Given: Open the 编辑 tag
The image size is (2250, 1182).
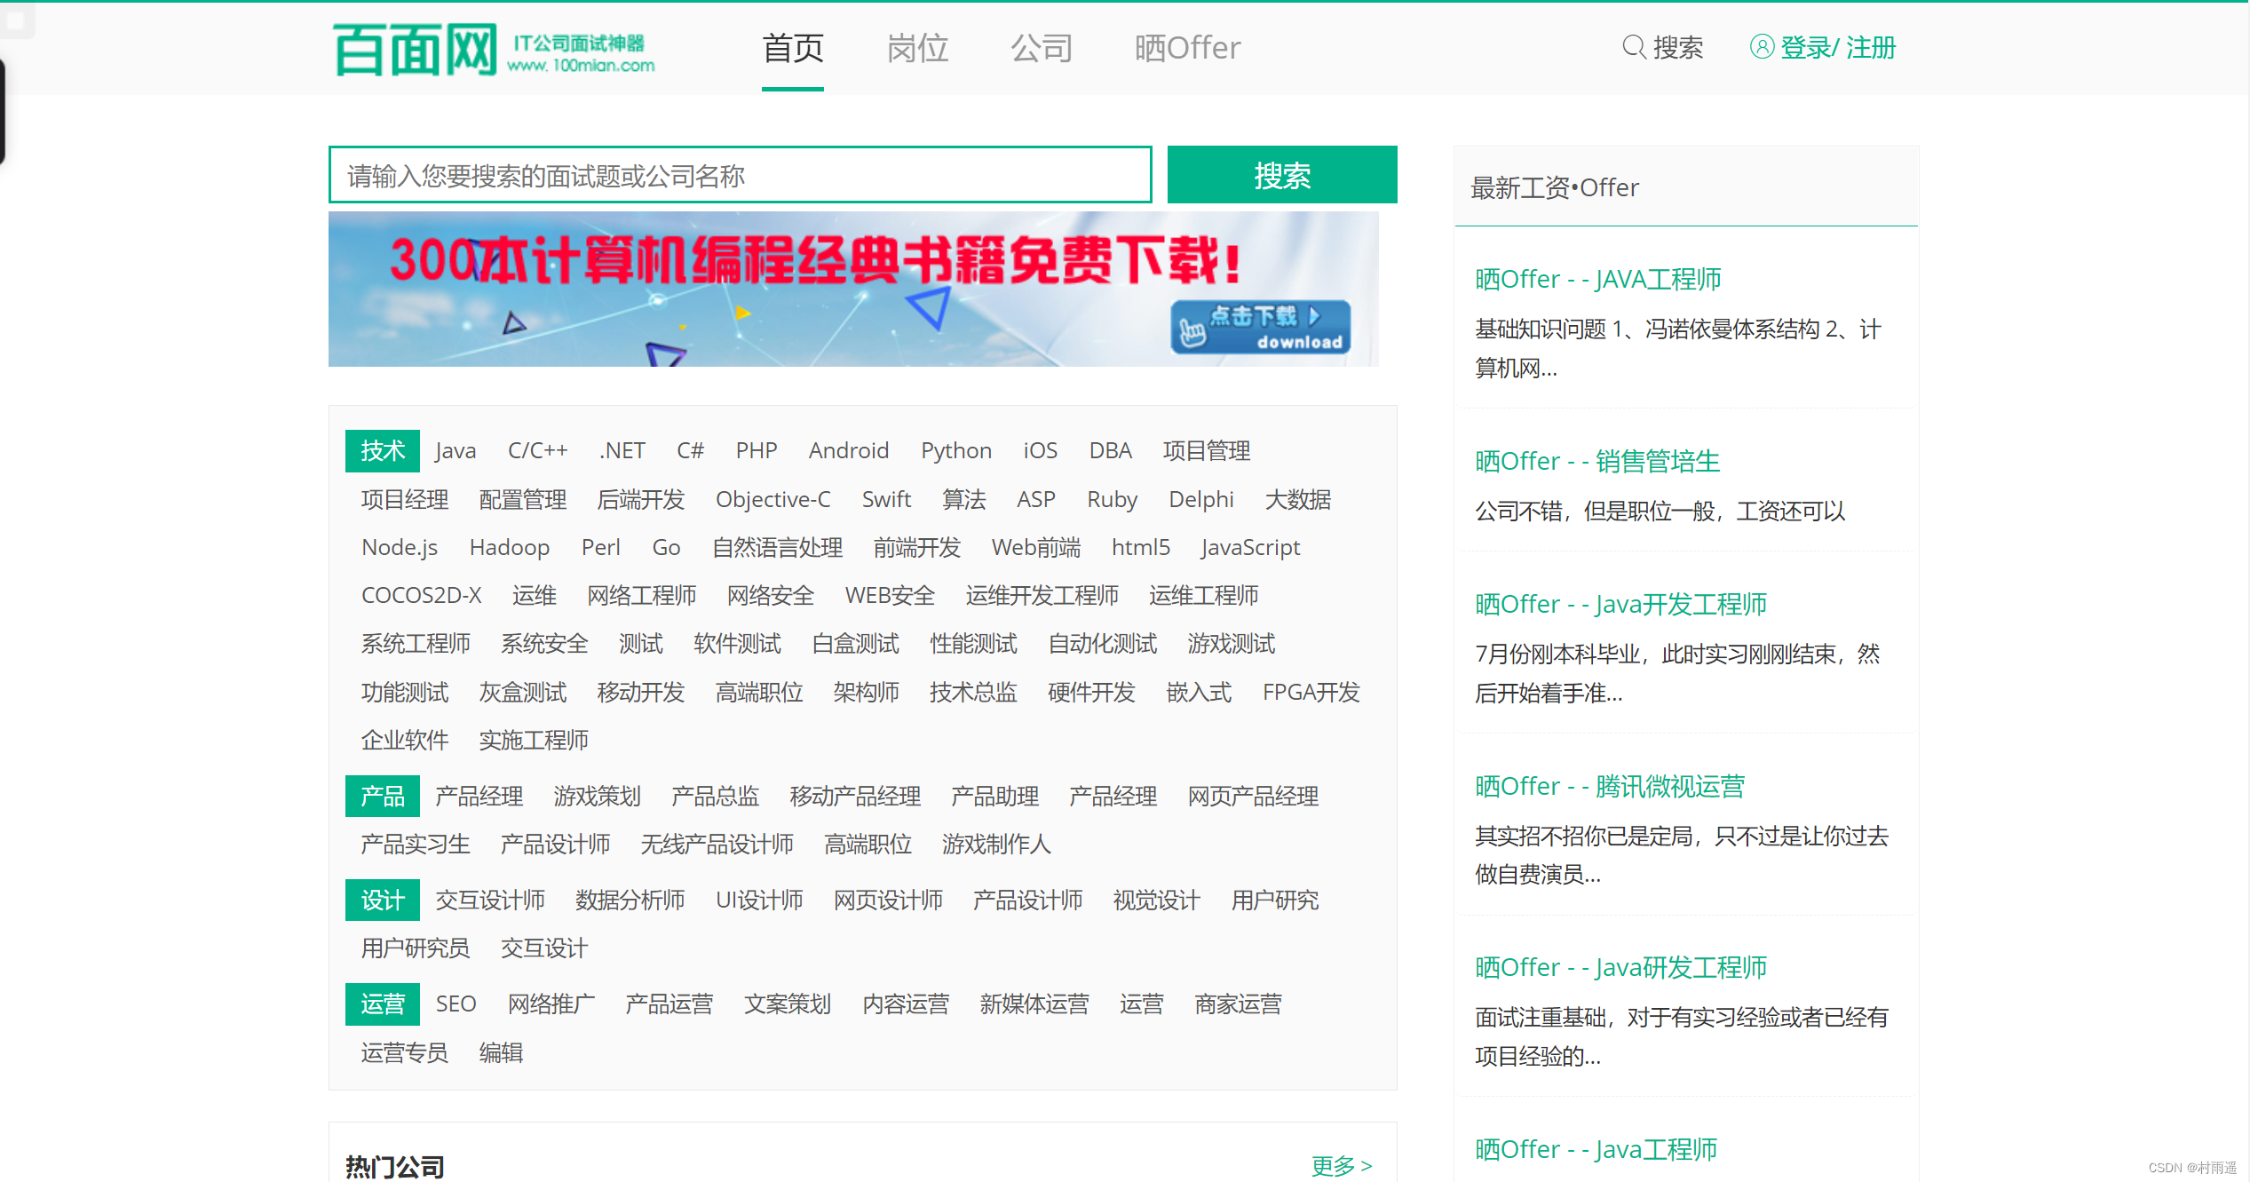Looking at the screenshot, I should coord(502,1053).
